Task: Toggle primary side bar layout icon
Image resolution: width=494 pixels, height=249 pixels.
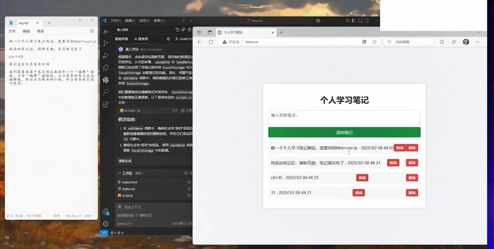Action: tap(354, 21)
